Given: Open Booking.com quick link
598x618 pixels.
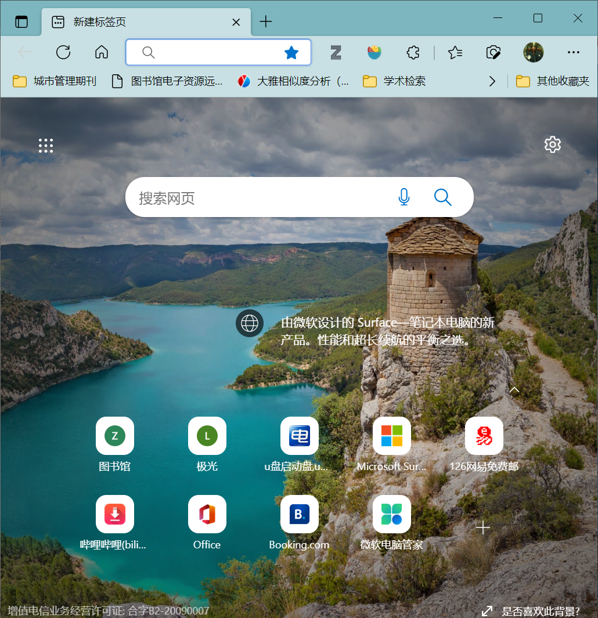Looking at the screenshot, I should [x=300, y=523].
